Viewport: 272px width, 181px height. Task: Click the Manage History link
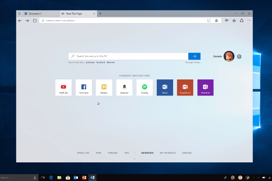tap(193, 62)
